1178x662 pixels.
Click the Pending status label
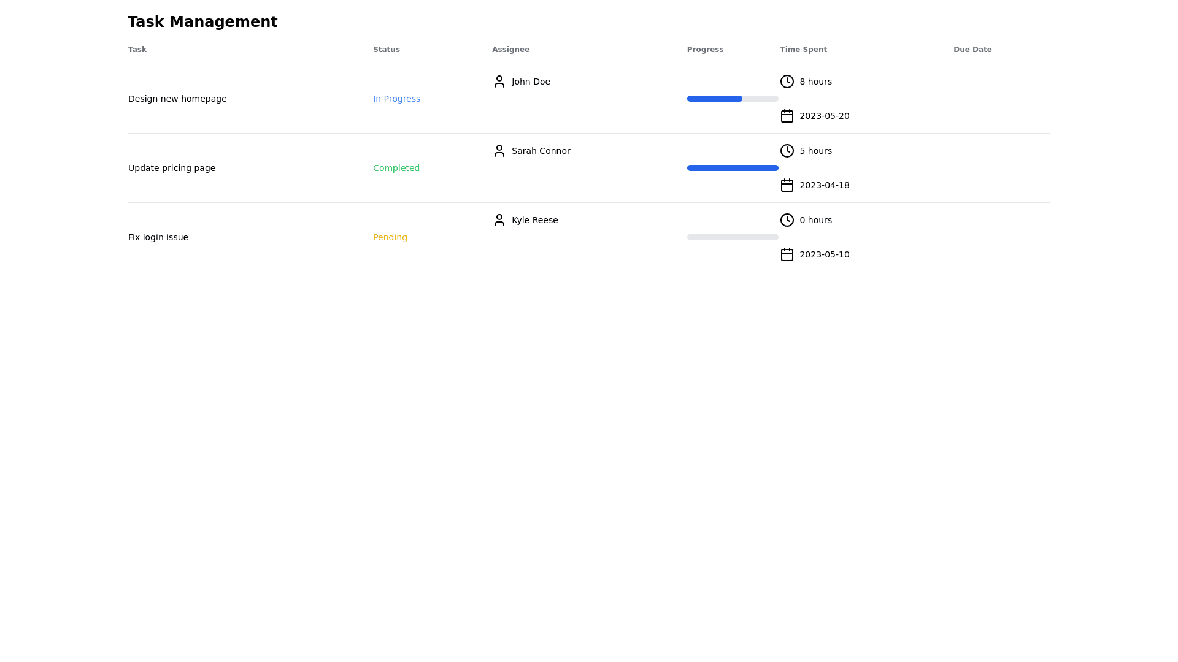pos(390,237)
